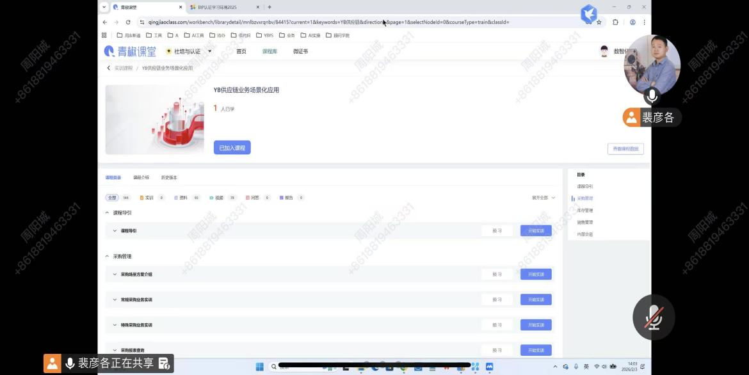Switch to the 课程介绍 tab
This screenshot has height=375, width=749.
[x=141, y=177]
